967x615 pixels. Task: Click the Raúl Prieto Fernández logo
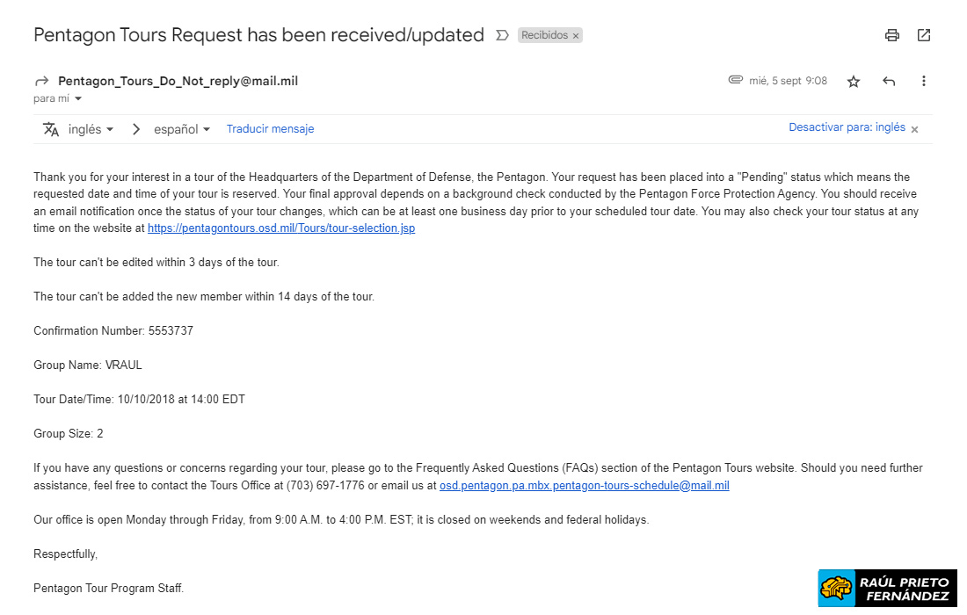pyautogui.click(x=887, y=588)
